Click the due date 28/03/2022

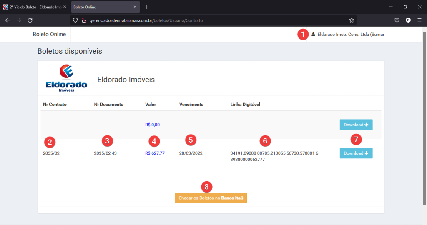coord(191,153)
